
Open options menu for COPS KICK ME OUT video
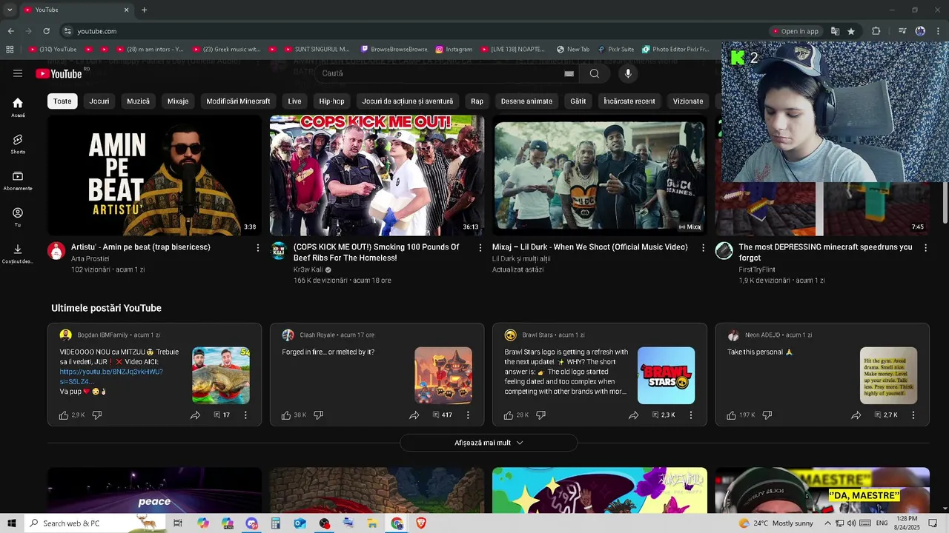tap(480, 247)
